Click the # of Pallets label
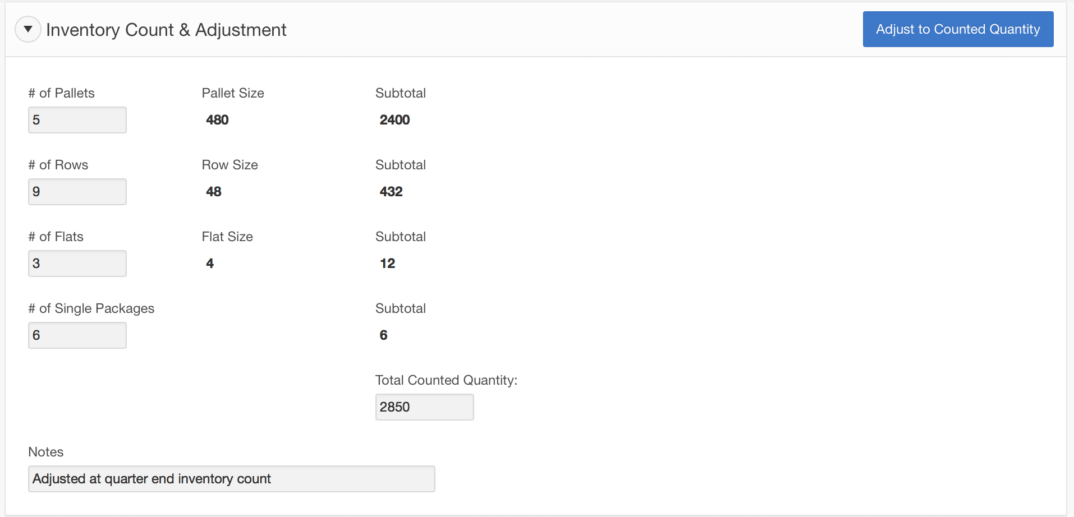 tap(62, 93)
